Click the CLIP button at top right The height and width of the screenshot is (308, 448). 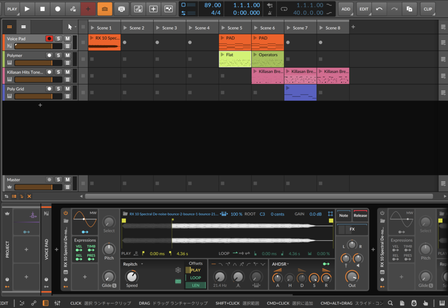point(427,9)
